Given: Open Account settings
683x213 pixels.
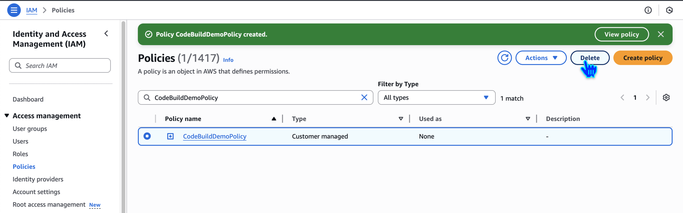Looking at the screenshot, I should [x=36, y=192].
